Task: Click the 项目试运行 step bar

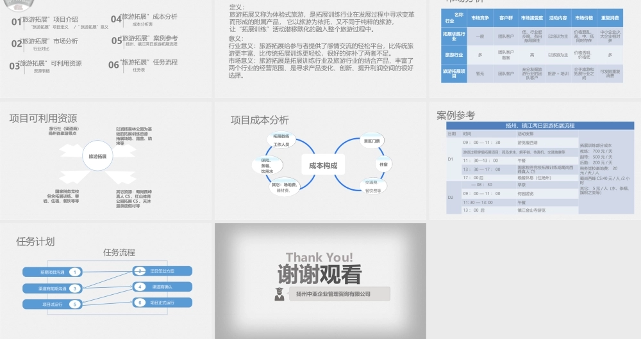Action: [48, 304]
